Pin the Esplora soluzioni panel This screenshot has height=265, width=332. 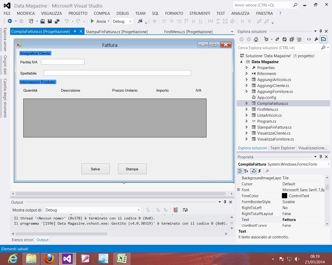tap(321, 31)
